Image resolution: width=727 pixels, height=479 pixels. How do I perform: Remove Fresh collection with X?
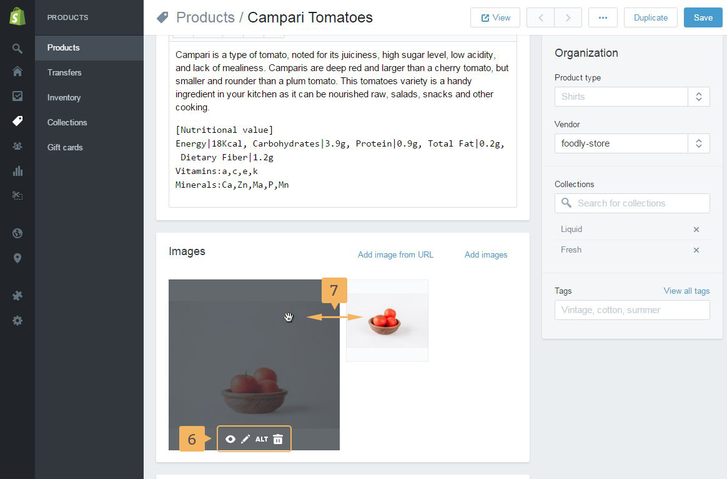click(696, 250)
